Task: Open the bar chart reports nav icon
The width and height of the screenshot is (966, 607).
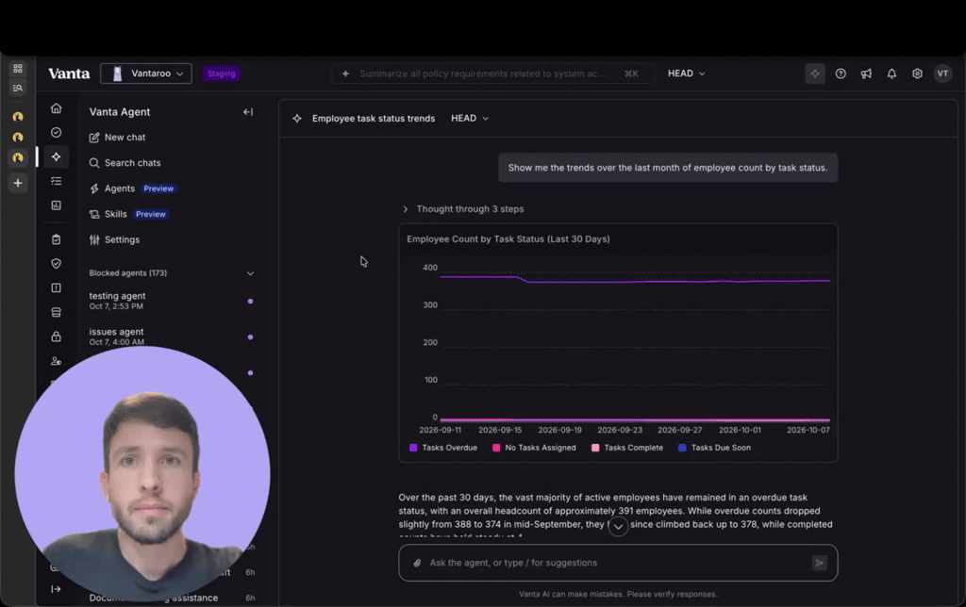Action: coord(56,205)
